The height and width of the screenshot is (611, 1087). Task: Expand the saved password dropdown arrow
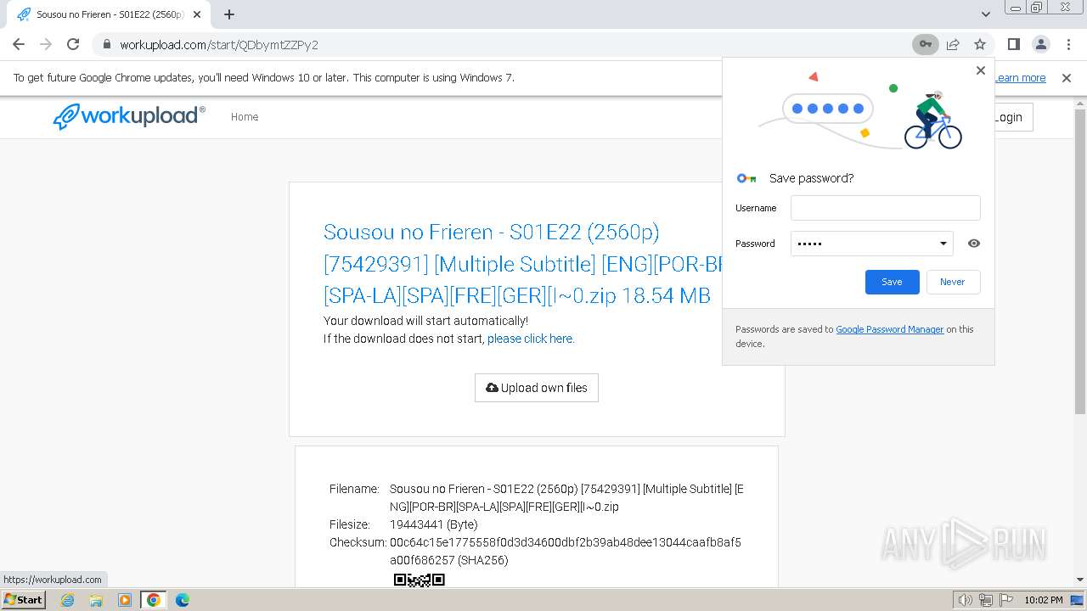943,244
